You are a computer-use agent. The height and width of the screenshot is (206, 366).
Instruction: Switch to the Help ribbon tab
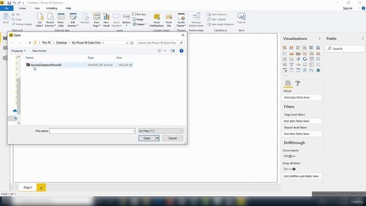(x=69, y=8)
